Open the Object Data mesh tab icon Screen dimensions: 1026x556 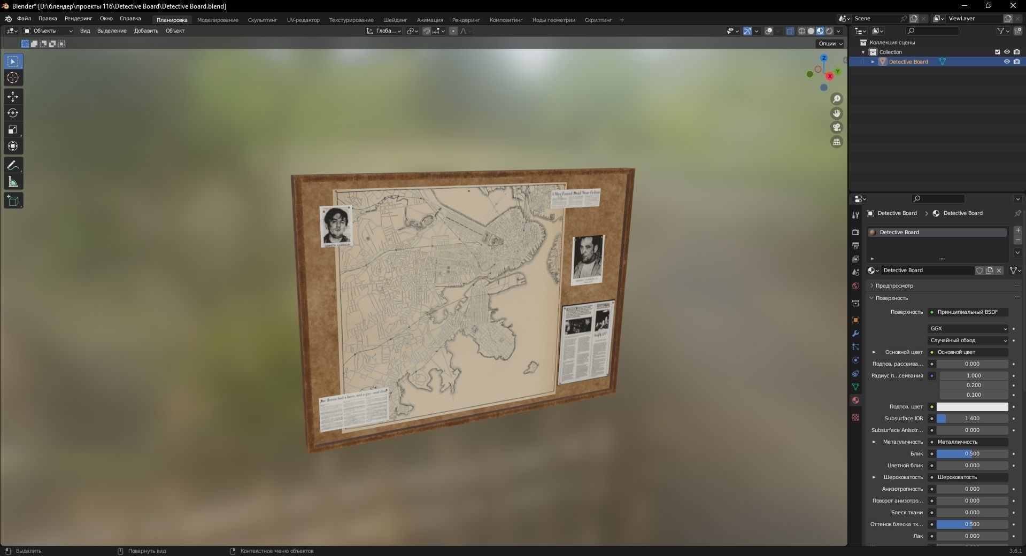855,387
